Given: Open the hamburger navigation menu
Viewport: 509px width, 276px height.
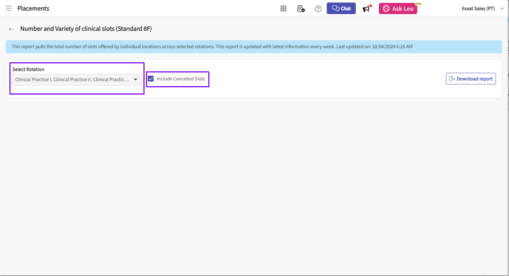Looking at the screenshot, I should pyautogui.click(x=9, y=8).
